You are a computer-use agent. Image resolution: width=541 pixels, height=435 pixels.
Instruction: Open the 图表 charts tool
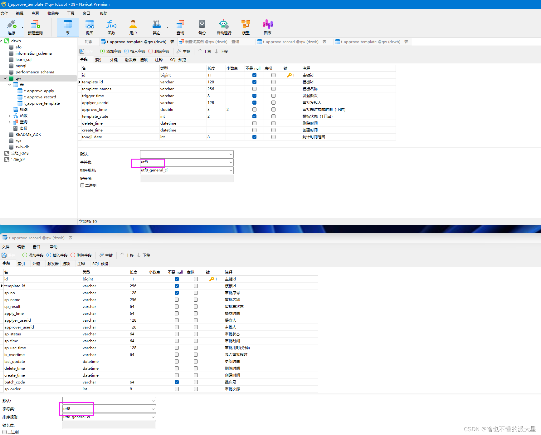click(268, 27)
